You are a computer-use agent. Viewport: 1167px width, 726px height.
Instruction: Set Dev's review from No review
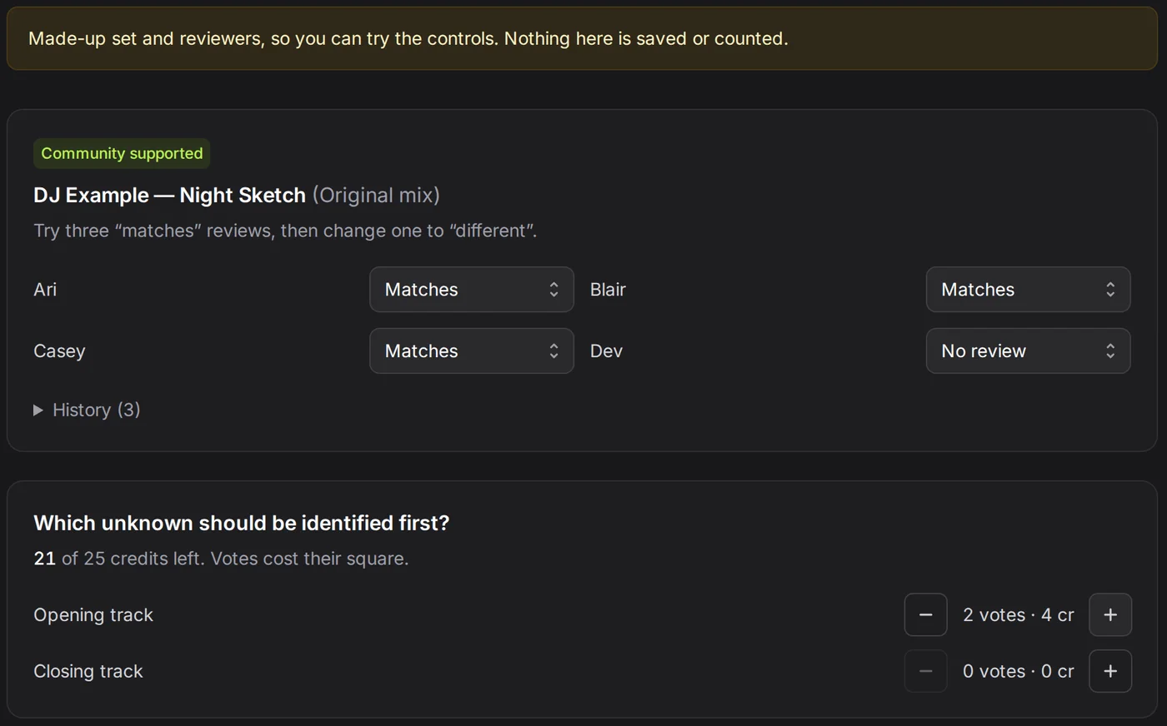coord(1028,351)
